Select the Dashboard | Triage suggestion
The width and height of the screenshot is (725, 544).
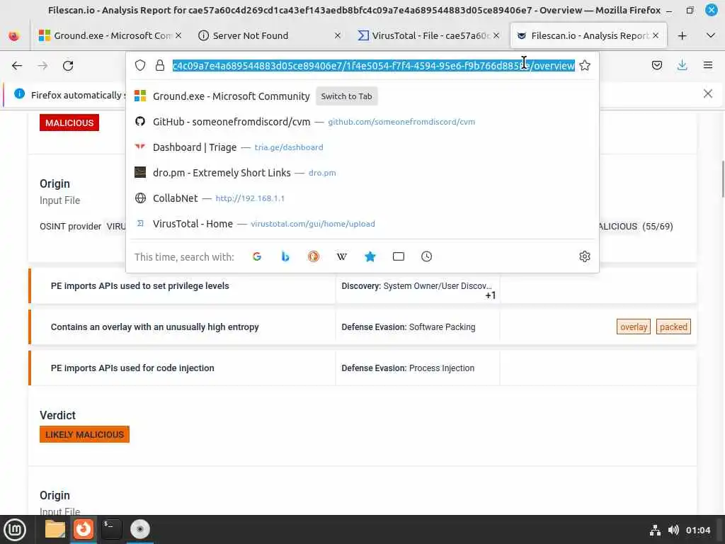pos(362,147)
